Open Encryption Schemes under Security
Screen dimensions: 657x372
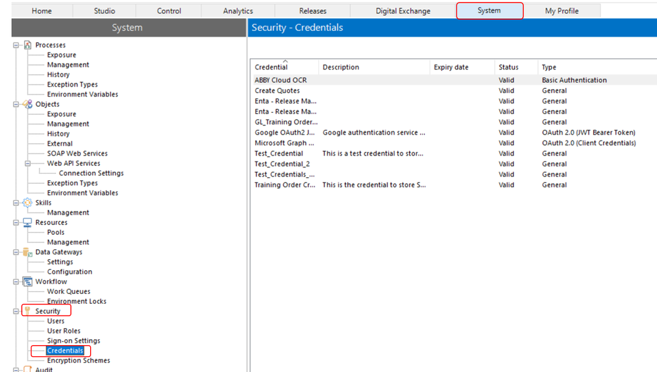[x=78, y=360]
